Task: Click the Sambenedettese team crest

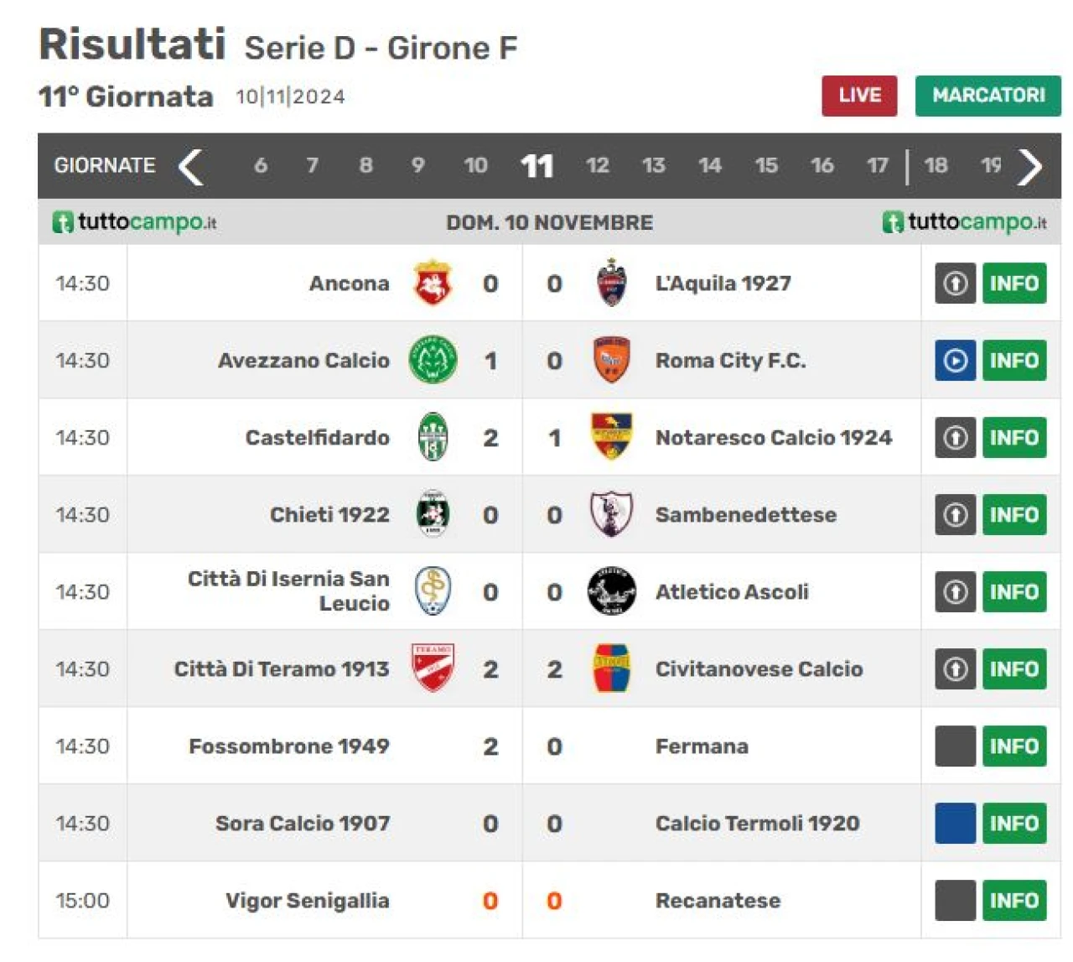Action: pyautogui.click(x=611, y=514)
